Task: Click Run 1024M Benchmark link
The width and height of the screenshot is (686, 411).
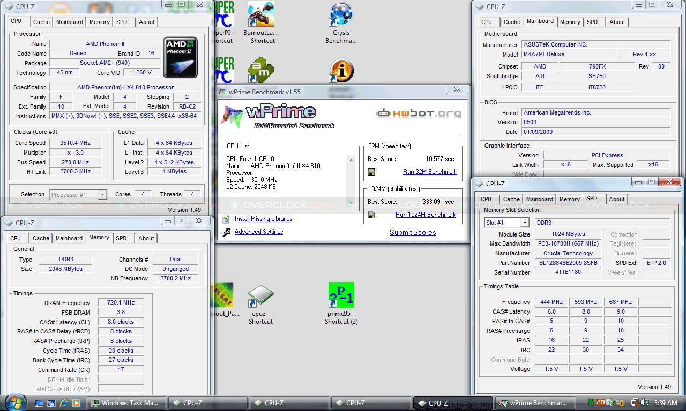Action: click(426, 215)
